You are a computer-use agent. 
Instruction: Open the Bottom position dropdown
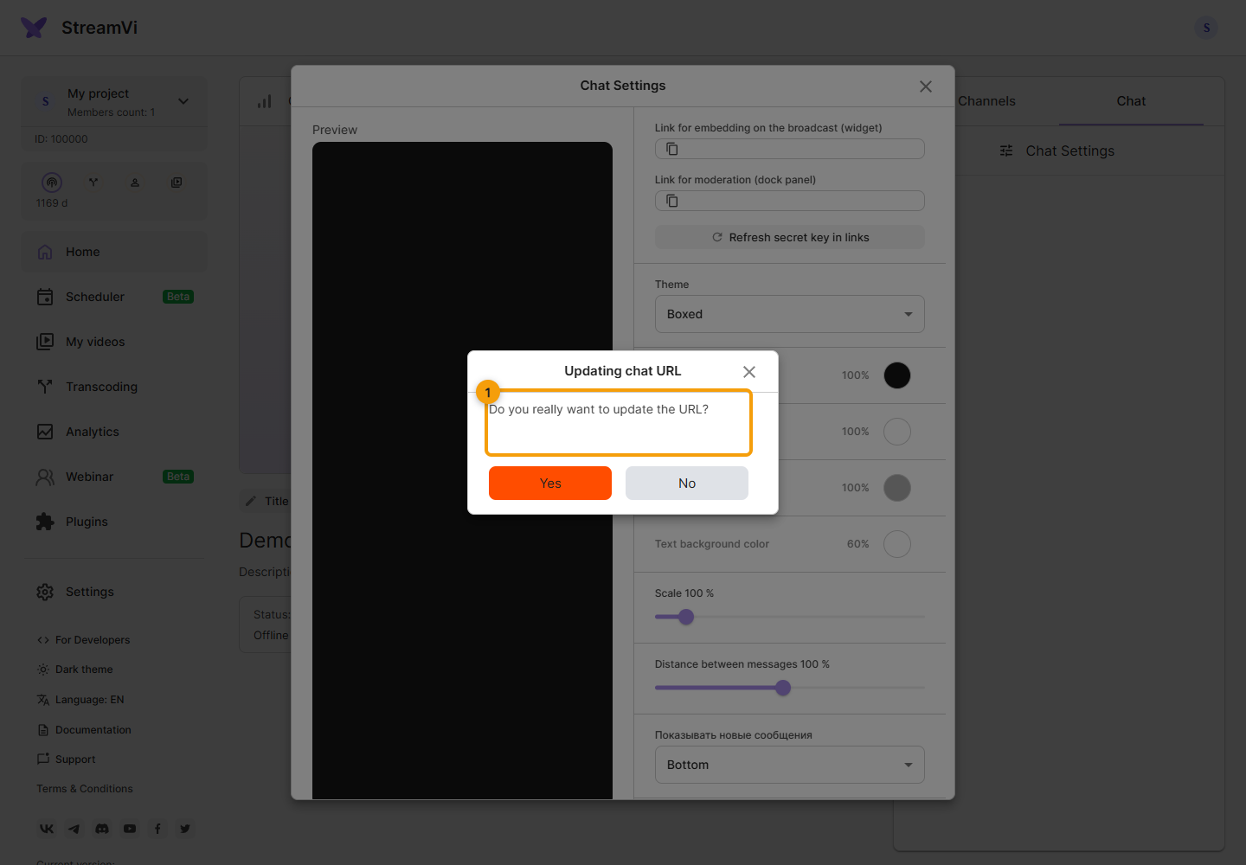tap(790, 765)
